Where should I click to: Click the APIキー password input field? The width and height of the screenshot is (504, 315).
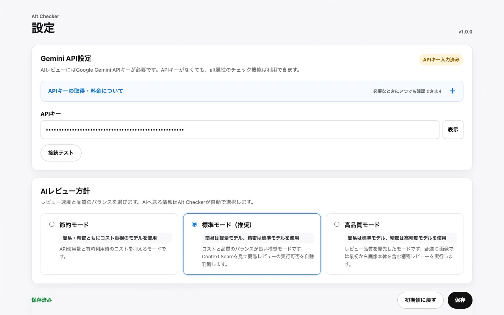tap(240, 130)
